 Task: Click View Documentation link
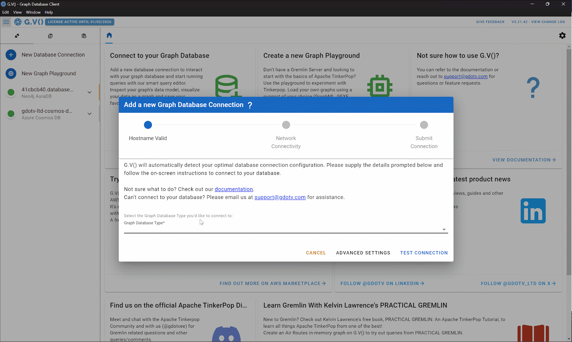coord(524,160)
